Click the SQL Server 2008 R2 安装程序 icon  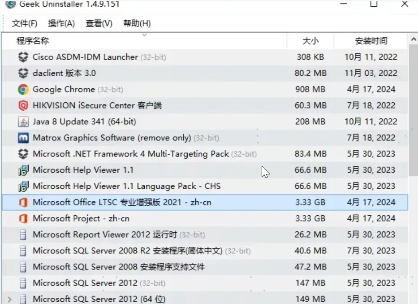23,251
